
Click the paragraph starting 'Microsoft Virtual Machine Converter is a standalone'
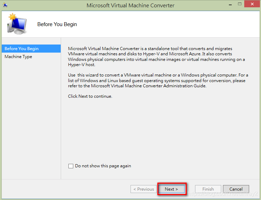click(x=156, y=57)
